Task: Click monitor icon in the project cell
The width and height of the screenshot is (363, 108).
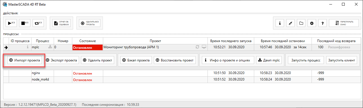Action: [204, 47]
